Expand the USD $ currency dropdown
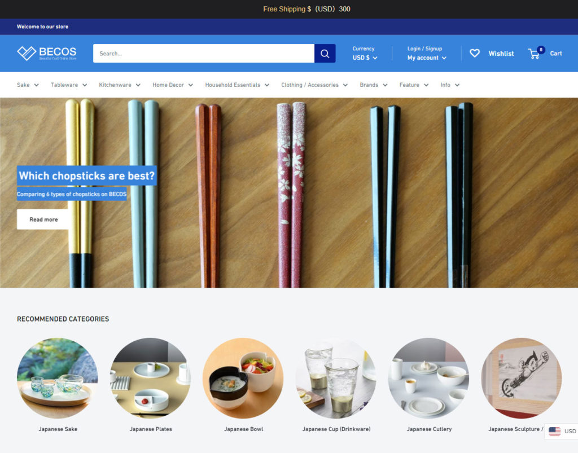Image resolution: width=578 pixels, height=453 pixels. (x=365, y=58)
